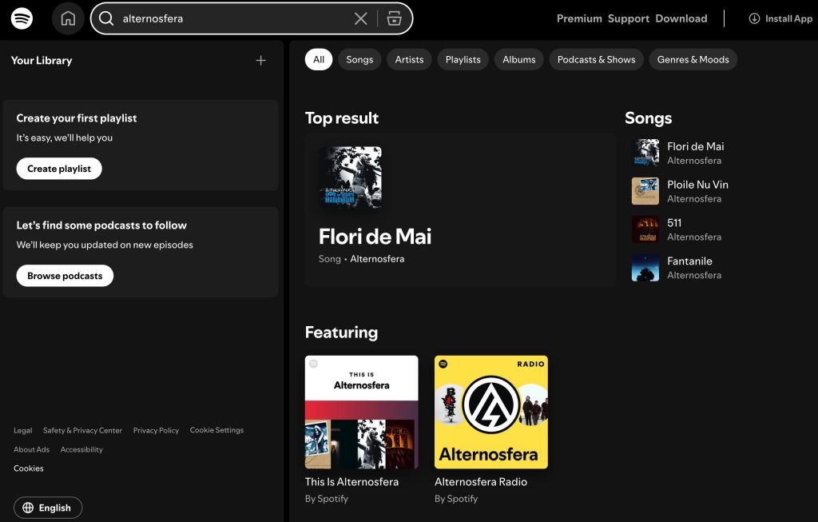Open Alternosfera artist under Fantanile
This screenshot has width=818, height=522.
[x=694, y=275]
